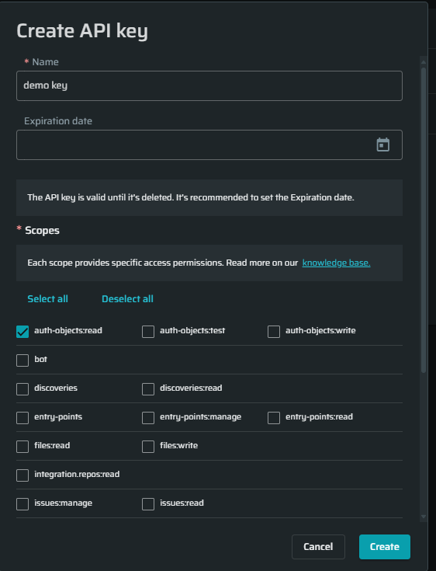Enable the discoveries:read scope

148,389
